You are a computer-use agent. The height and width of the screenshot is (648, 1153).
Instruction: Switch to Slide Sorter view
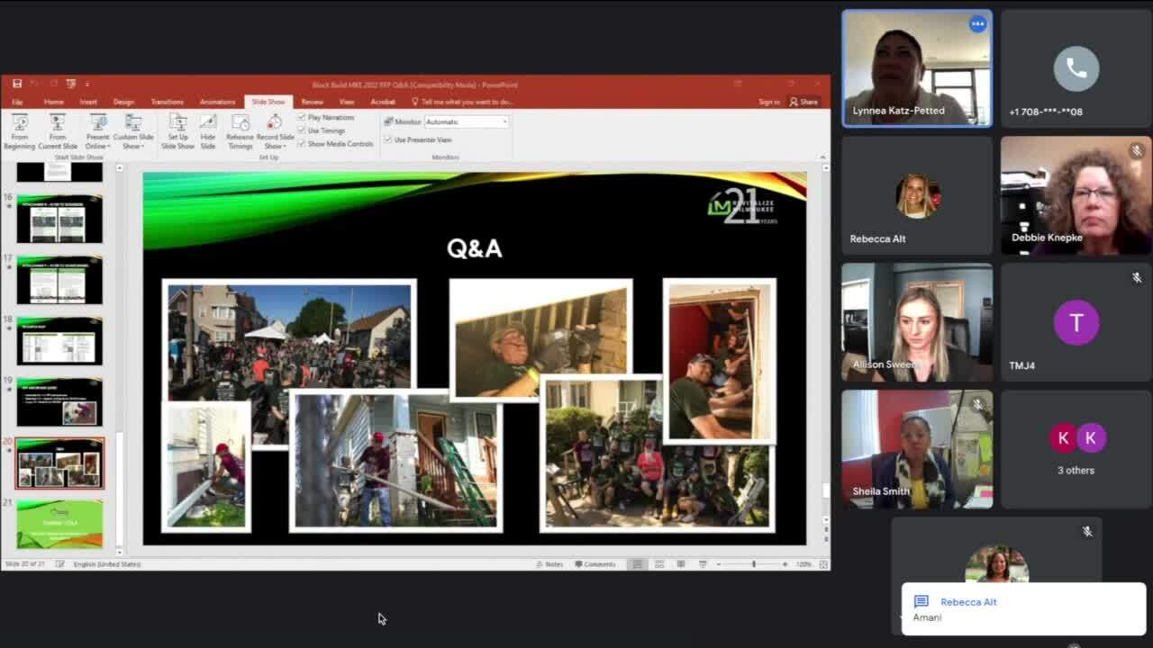coord(659,564)
